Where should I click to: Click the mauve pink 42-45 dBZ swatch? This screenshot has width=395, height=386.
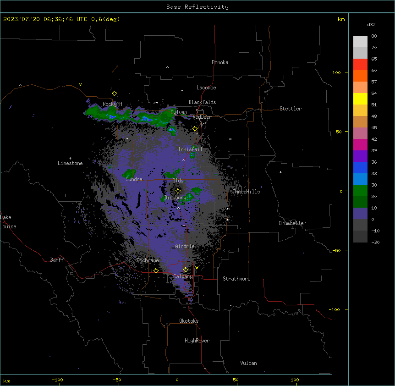pos(360,133)
